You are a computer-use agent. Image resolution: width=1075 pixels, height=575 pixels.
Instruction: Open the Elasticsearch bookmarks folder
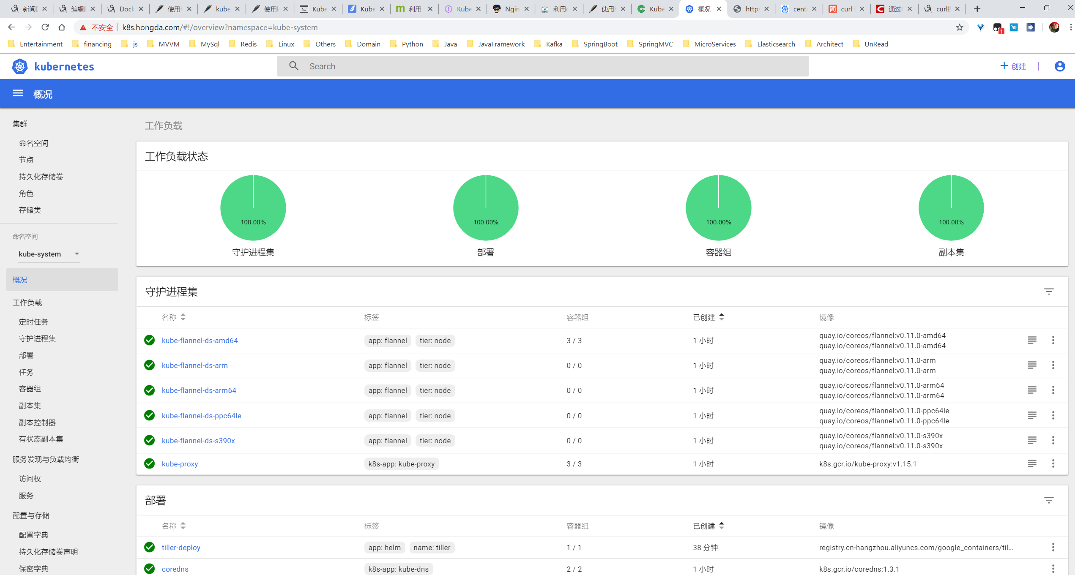coord(770,44)
